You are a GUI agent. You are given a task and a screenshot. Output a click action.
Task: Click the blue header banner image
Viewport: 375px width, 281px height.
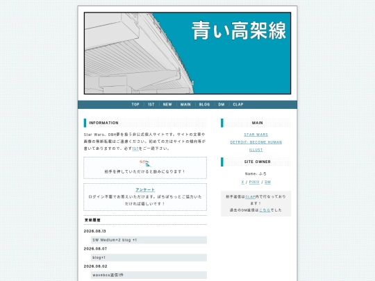(x=187, y=53)
